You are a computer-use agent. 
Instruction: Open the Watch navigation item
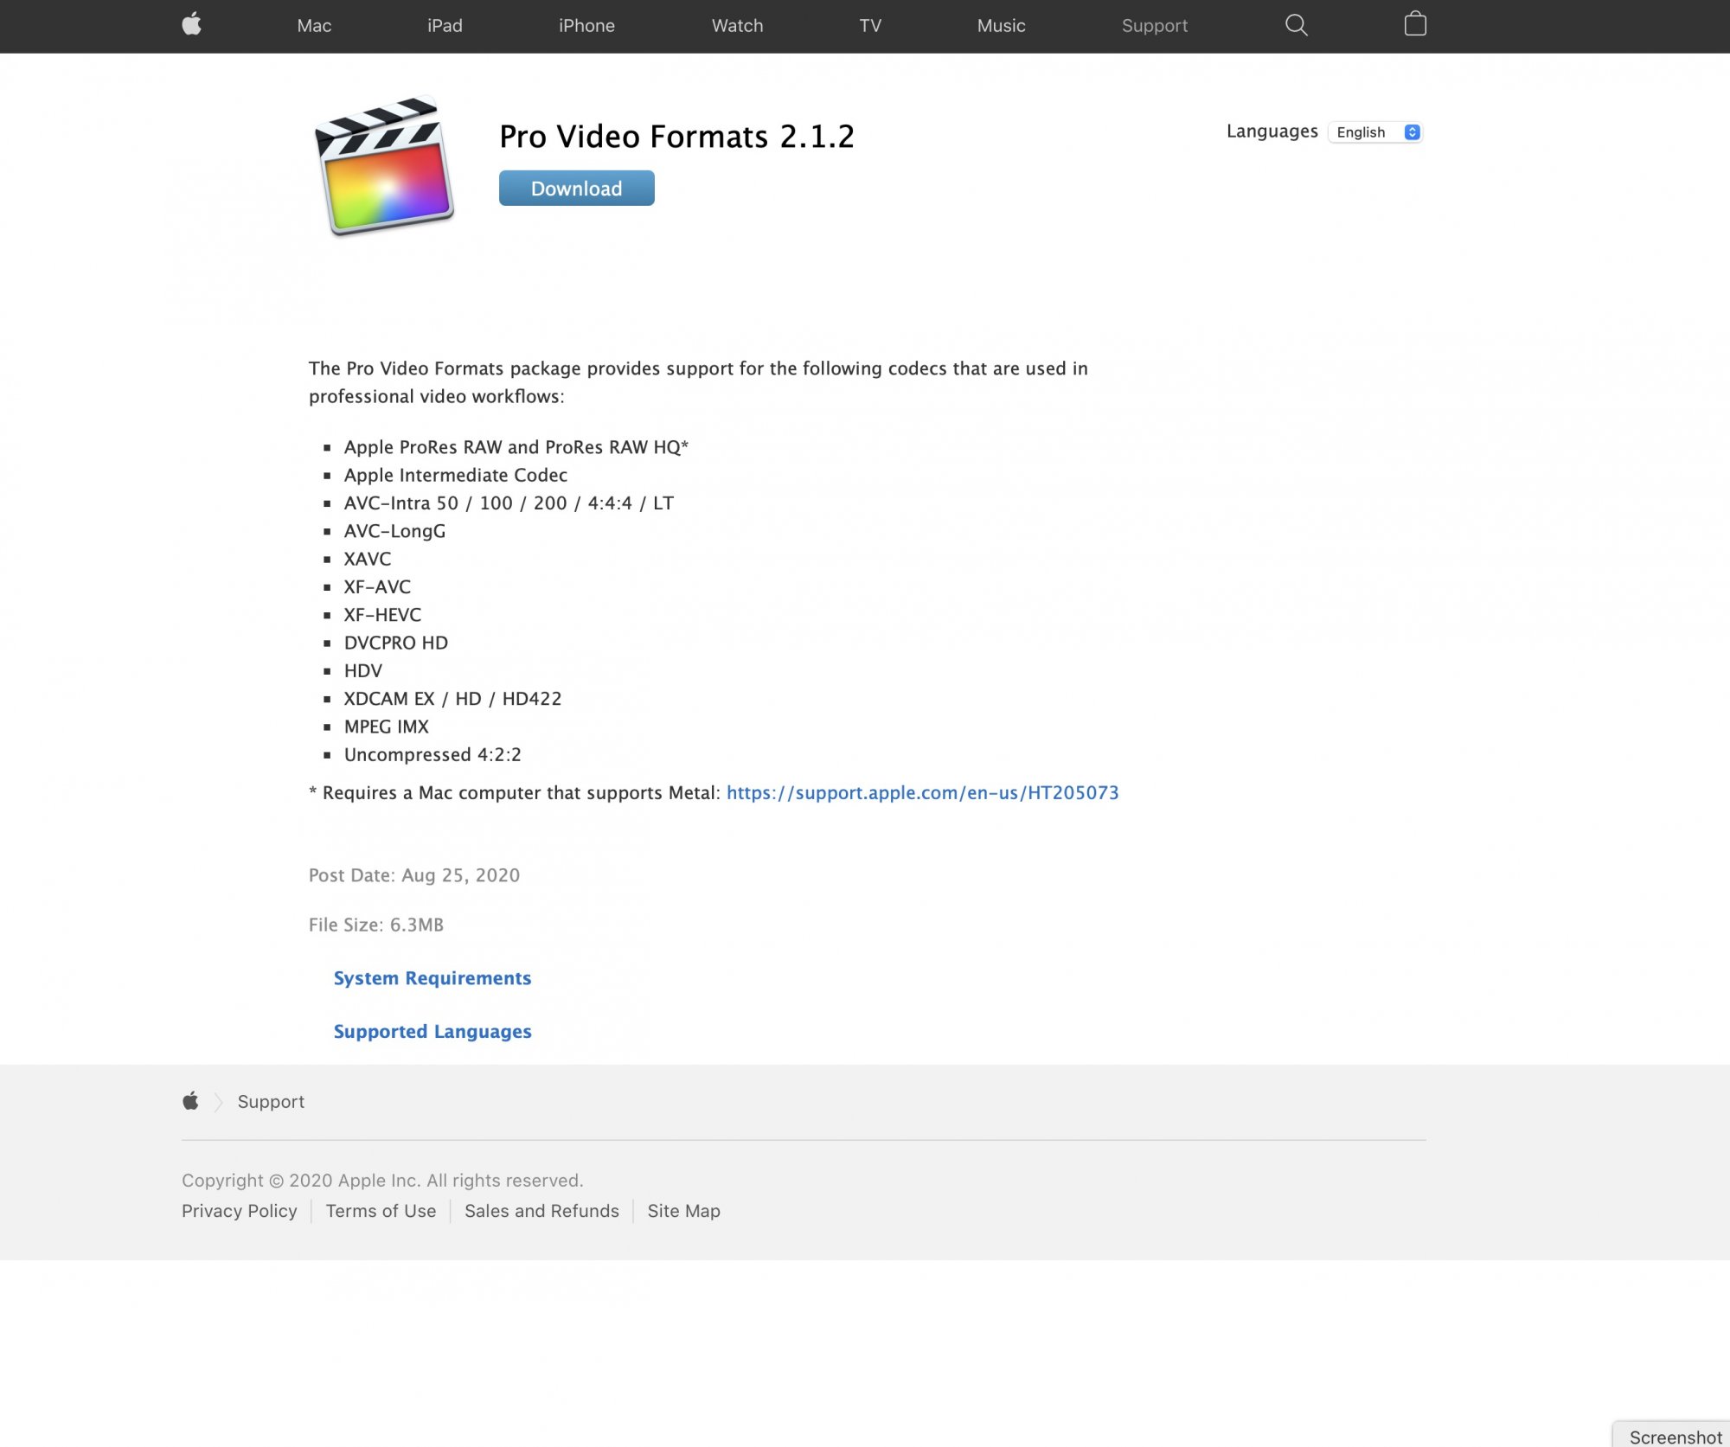click(737, 26)
